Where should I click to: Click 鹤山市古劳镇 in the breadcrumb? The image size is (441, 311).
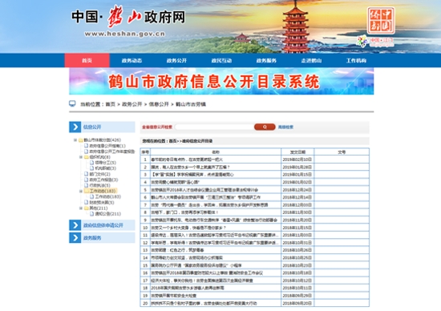point(191,104)
